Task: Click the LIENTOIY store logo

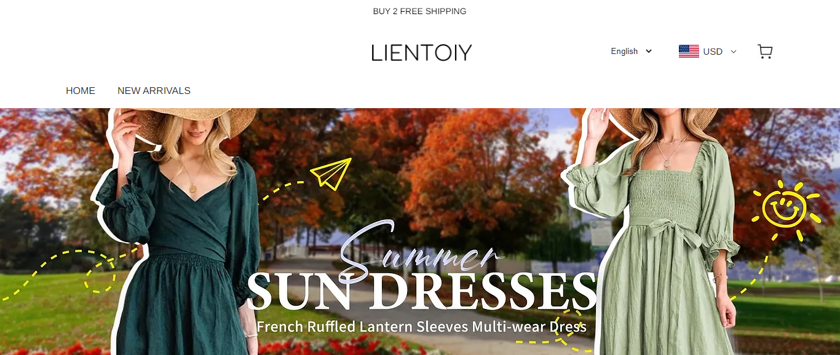Action: coord(421,53)
